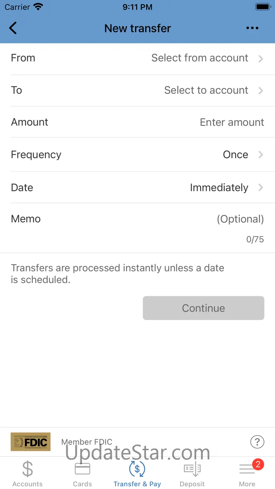Viewport: 275px width, 489px height.
Task: Expand the From account chevron
Action: [x=261, y=58]
